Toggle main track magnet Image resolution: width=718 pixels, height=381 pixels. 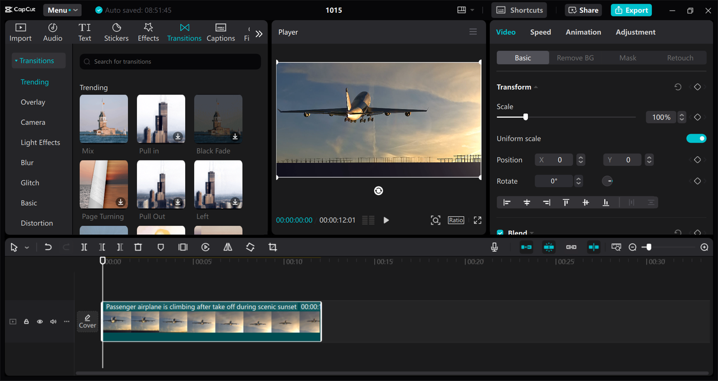point(526,247)
